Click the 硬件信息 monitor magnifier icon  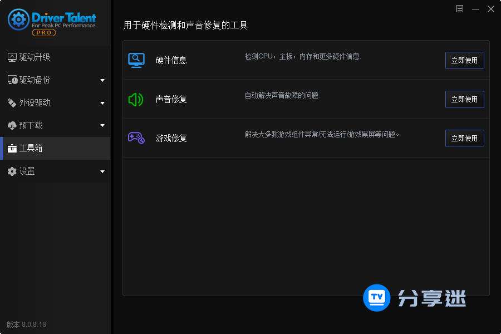(136, 60)
